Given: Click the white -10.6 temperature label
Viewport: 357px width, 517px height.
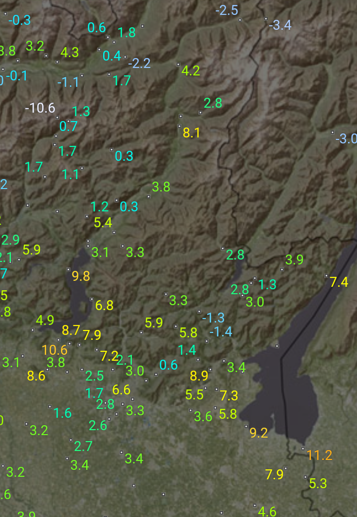Looking at the screenshot, I should (x=40, y=108).
